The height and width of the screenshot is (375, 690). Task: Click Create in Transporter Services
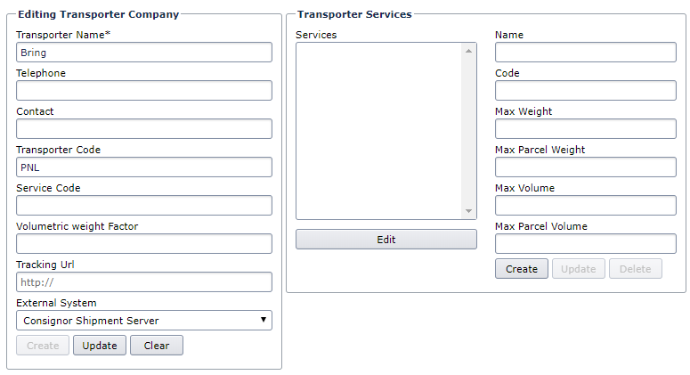click(x=522, y=269)
